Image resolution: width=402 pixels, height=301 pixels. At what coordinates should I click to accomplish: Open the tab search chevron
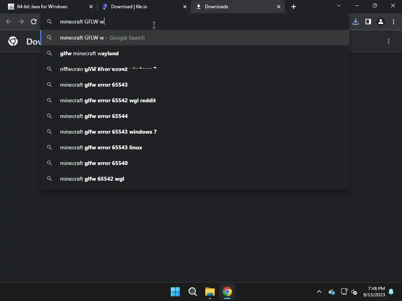tap(339, 5)
